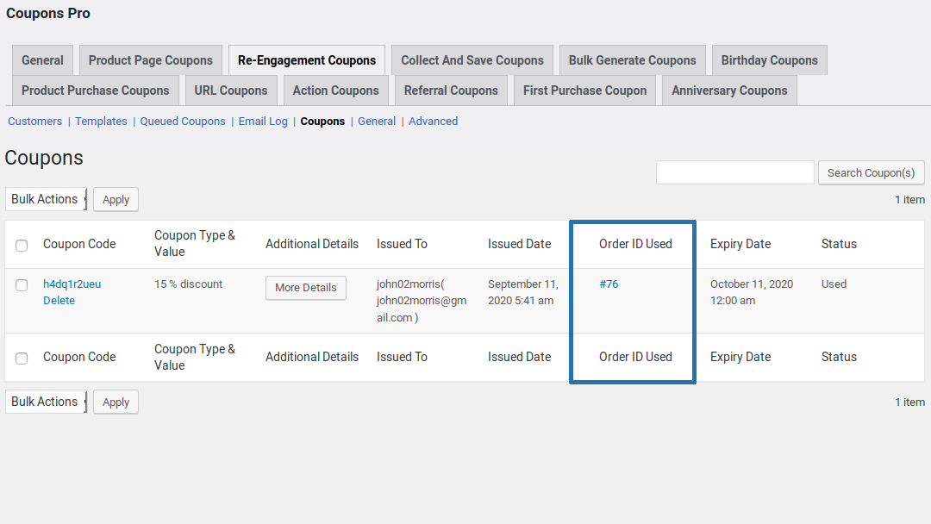
Task: Switch to the Re-Engagement Coupons tab
Action: click(x=306, y=60)
